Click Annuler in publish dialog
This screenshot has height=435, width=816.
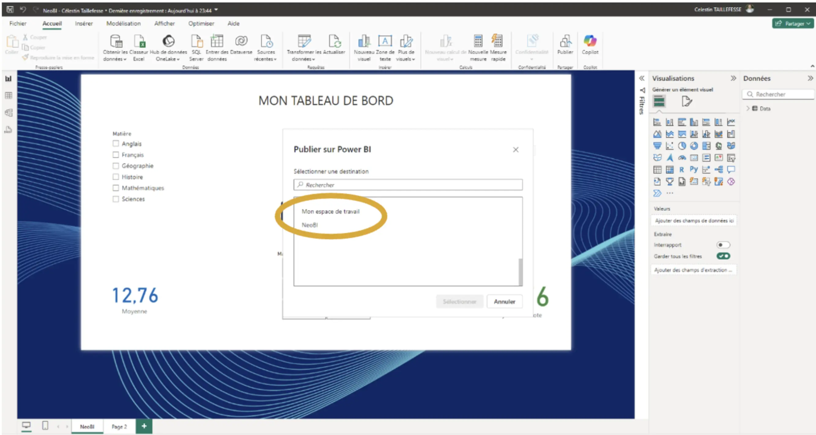505,302
